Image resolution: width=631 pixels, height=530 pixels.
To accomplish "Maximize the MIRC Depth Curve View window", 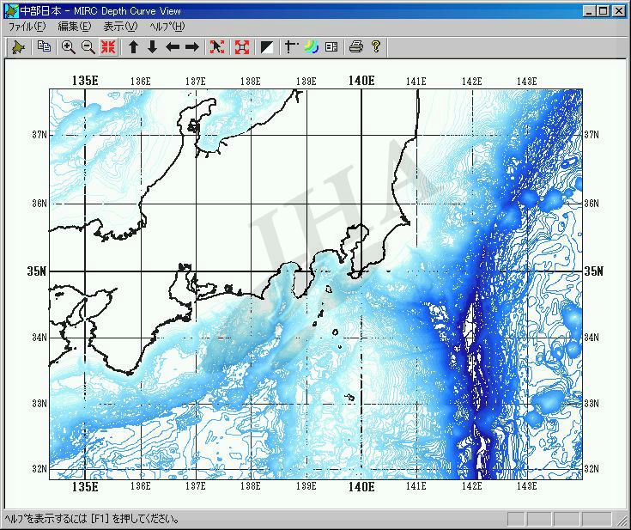I will (x=603, y=11).
